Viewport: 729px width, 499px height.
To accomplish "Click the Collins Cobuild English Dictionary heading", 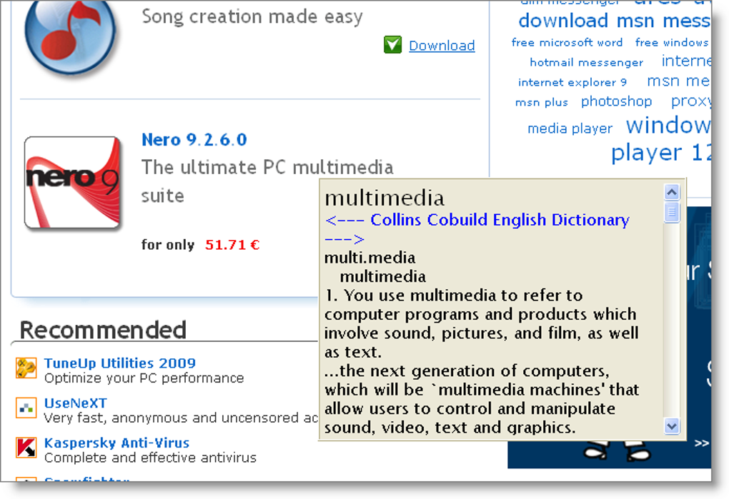I will tap(500, 220).
